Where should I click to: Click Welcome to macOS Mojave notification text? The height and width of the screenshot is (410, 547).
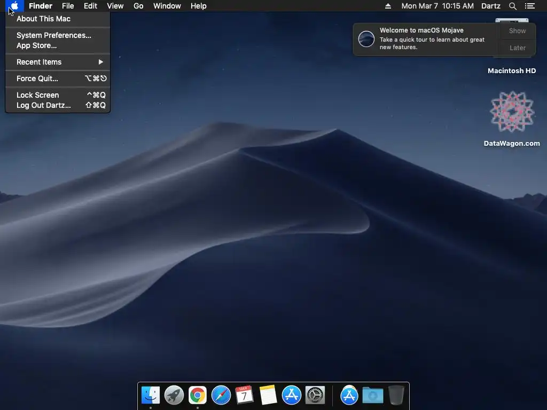(421, 30)
